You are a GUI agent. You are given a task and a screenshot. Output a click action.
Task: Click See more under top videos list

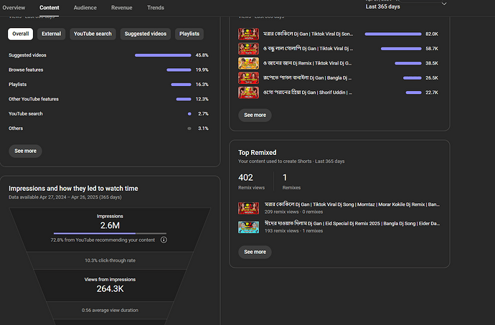tap(255, 115)
